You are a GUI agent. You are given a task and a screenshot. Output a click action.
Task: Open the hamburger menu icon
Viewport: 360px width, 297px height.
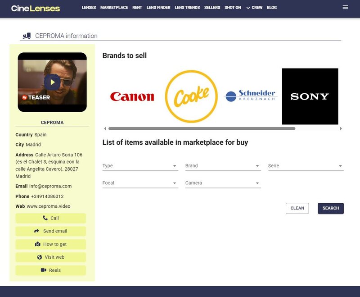345,8
